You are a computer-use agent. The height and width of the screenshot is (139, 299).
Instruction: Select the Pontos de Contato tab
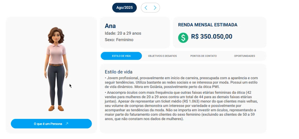coord(203,56)
